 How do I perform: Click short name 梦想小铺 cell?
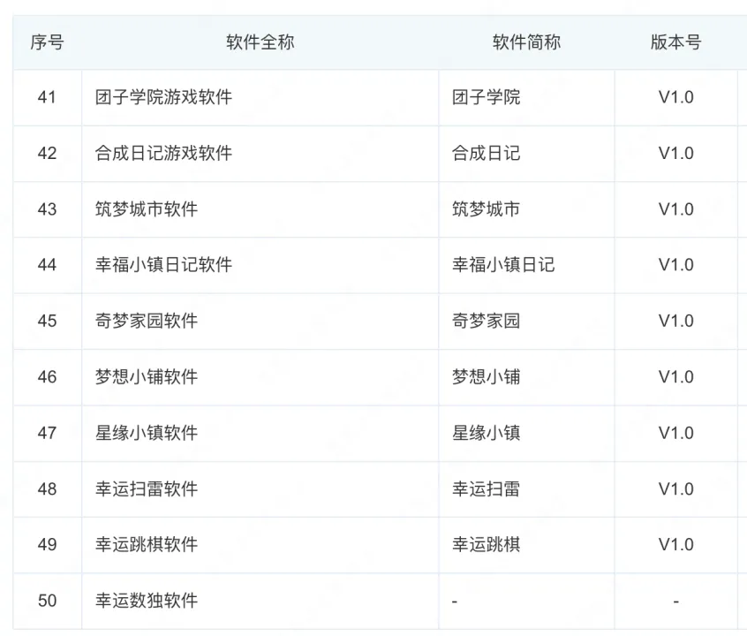(487, 377)
